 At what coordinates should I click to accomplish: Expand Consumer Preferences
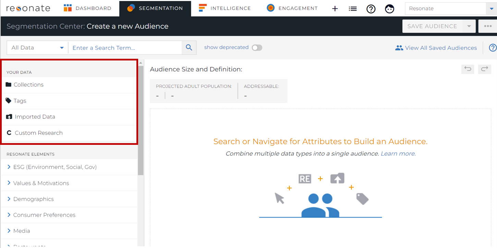click(69, 215)
